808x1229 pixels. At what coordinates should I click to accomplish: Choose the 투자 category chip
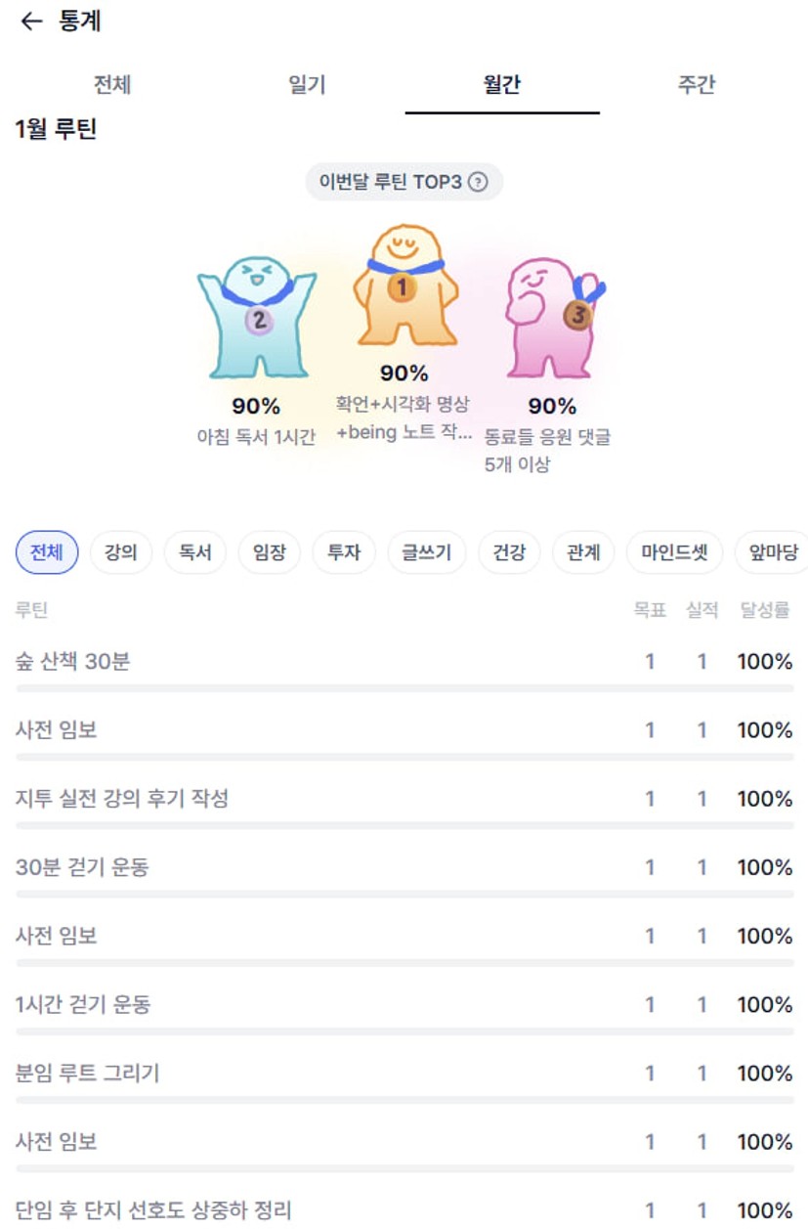tap(344, 552)
